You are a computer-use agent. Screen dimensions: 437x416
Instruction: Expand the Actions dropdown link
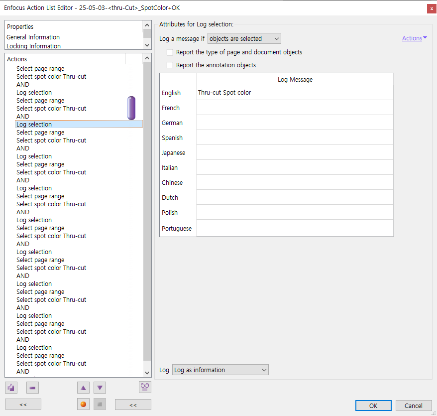coord(414,38)
